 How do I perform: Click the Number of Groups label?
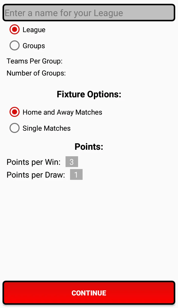(x=36, y=73)
